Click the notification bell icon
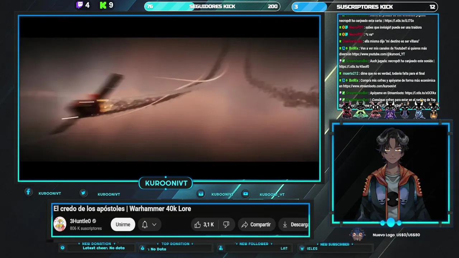Viewport: 459px width, 258px height. pos(145,225)
